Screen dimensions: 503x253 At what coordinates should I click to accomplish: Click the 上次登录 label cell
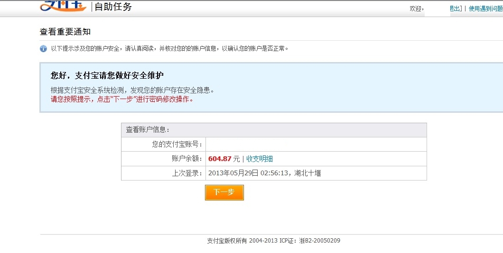click(x=164, y=173)
